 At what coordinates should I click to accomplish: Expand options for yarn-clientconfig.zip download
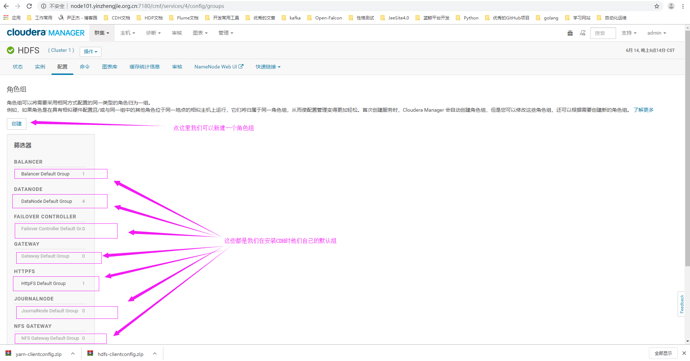pyautogui.click(x=73, y=353)
